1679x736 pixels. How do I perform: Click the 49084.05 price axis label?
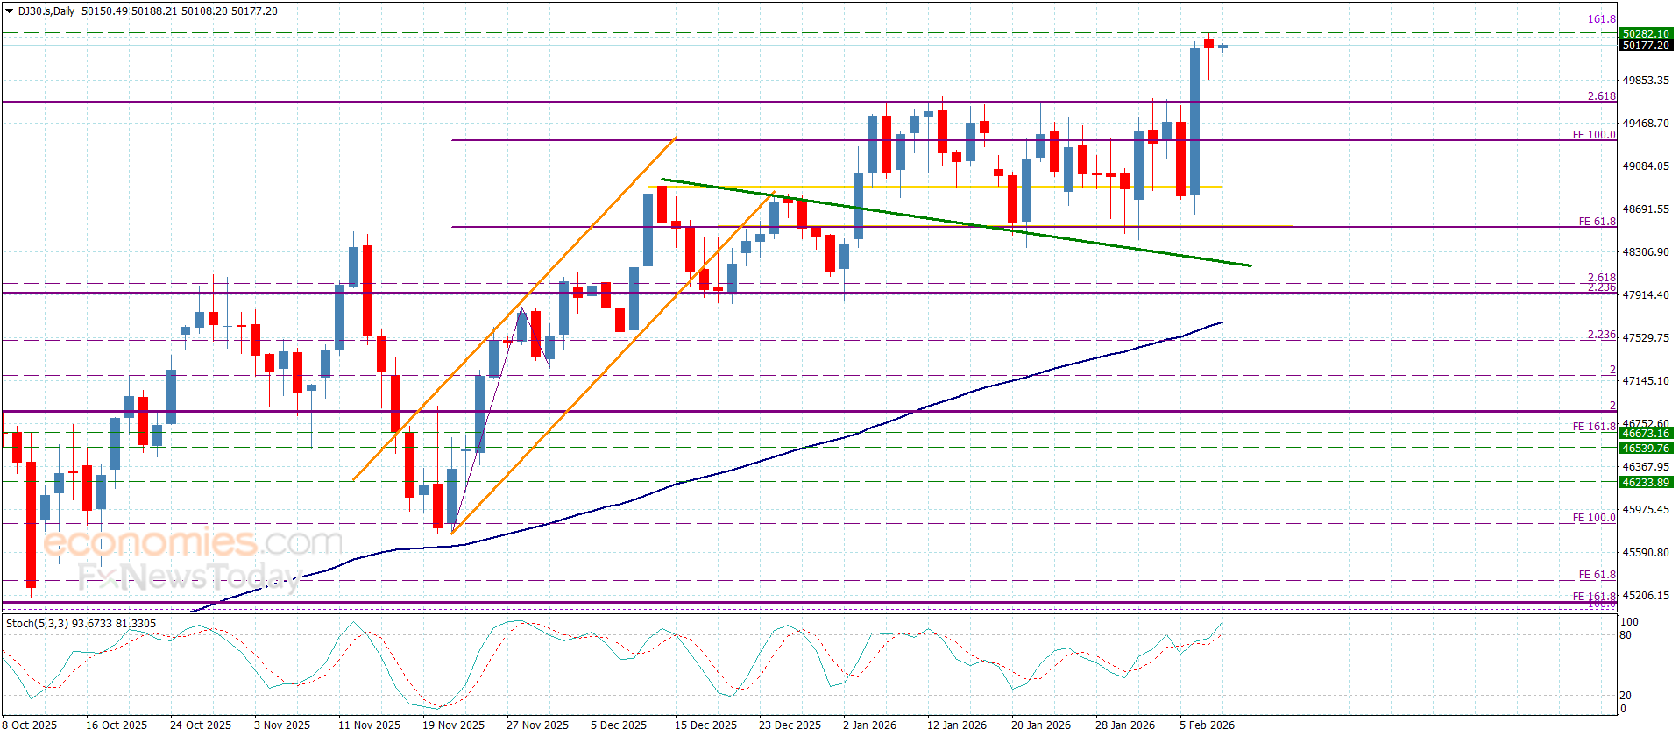pos(1646,166)
